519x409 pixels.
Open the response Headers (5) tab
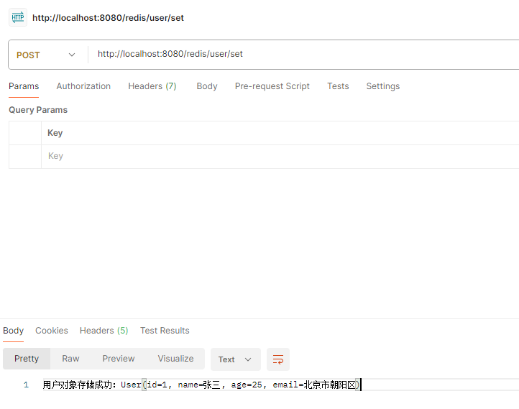pyautogui.click(x=104, y=331)
